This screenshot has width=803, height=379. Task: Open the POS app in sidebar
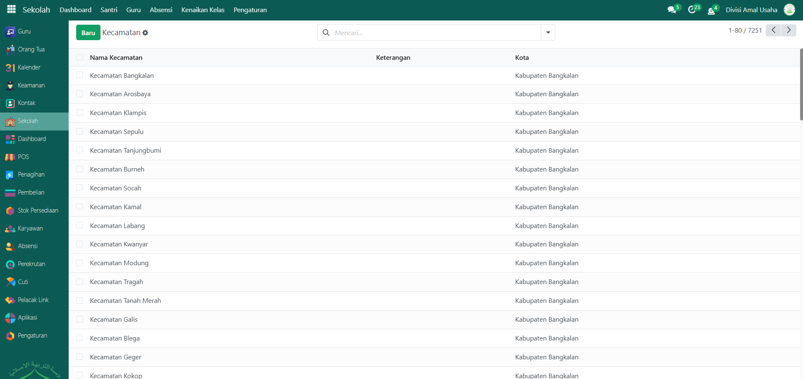click(x=23, y=157)
